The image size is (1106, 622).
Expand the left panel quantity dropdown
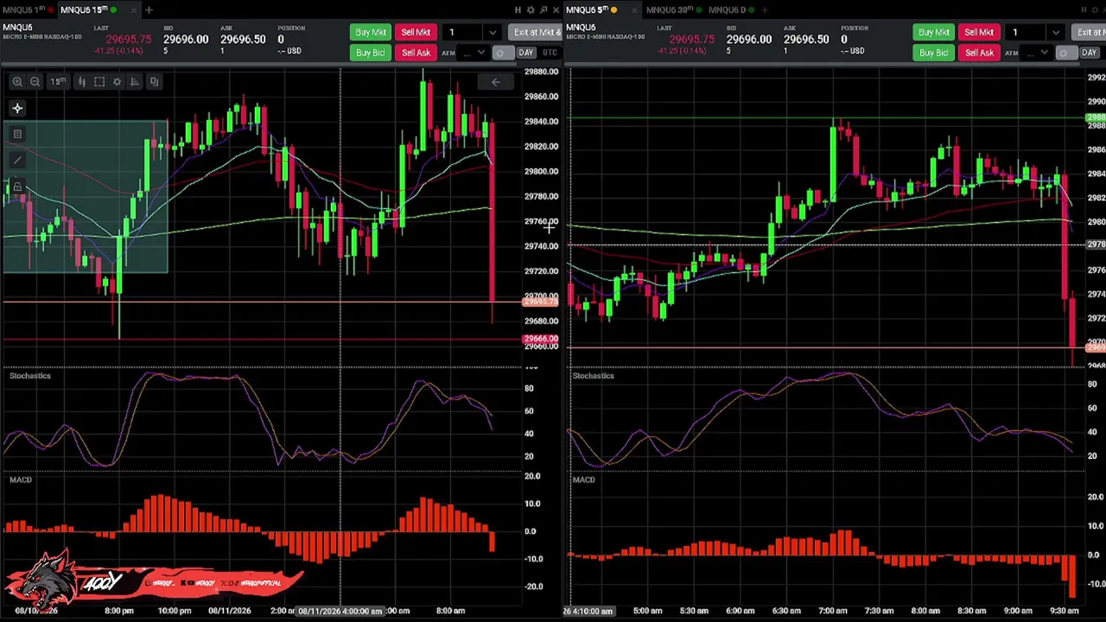pyautogui.click(x=493, y=33)
